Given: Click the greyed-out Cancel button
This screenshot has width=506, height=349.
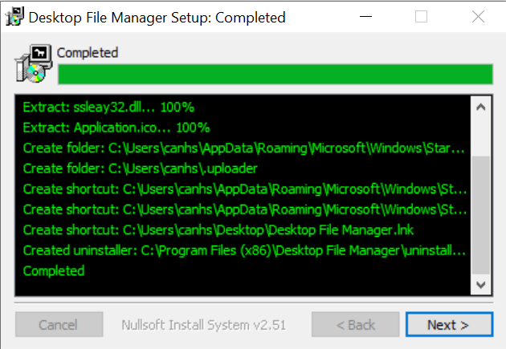Looking at the screenshot, I should click(59, 324).
